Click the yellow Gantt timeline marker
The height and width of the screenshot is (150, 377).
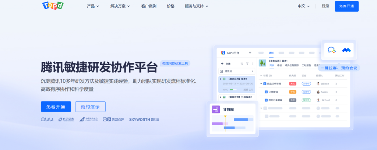(x=225, y=123)
